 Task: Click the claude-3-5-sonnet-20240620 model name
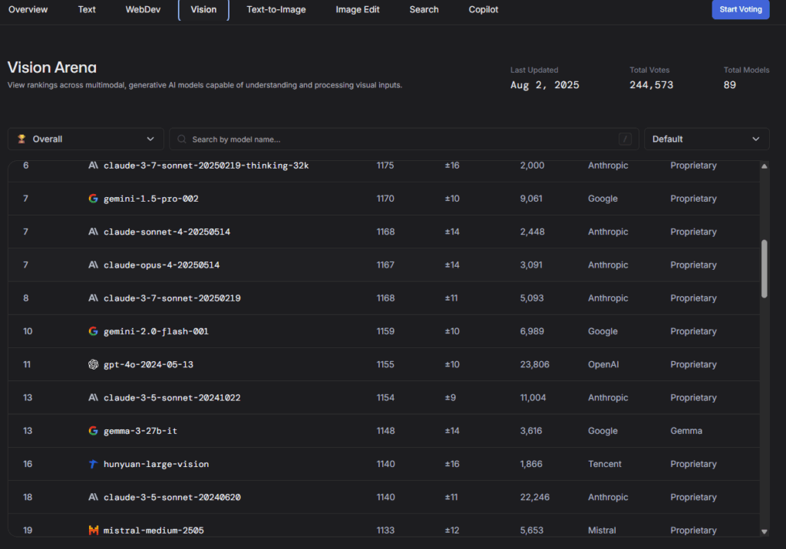pos(172,497)
